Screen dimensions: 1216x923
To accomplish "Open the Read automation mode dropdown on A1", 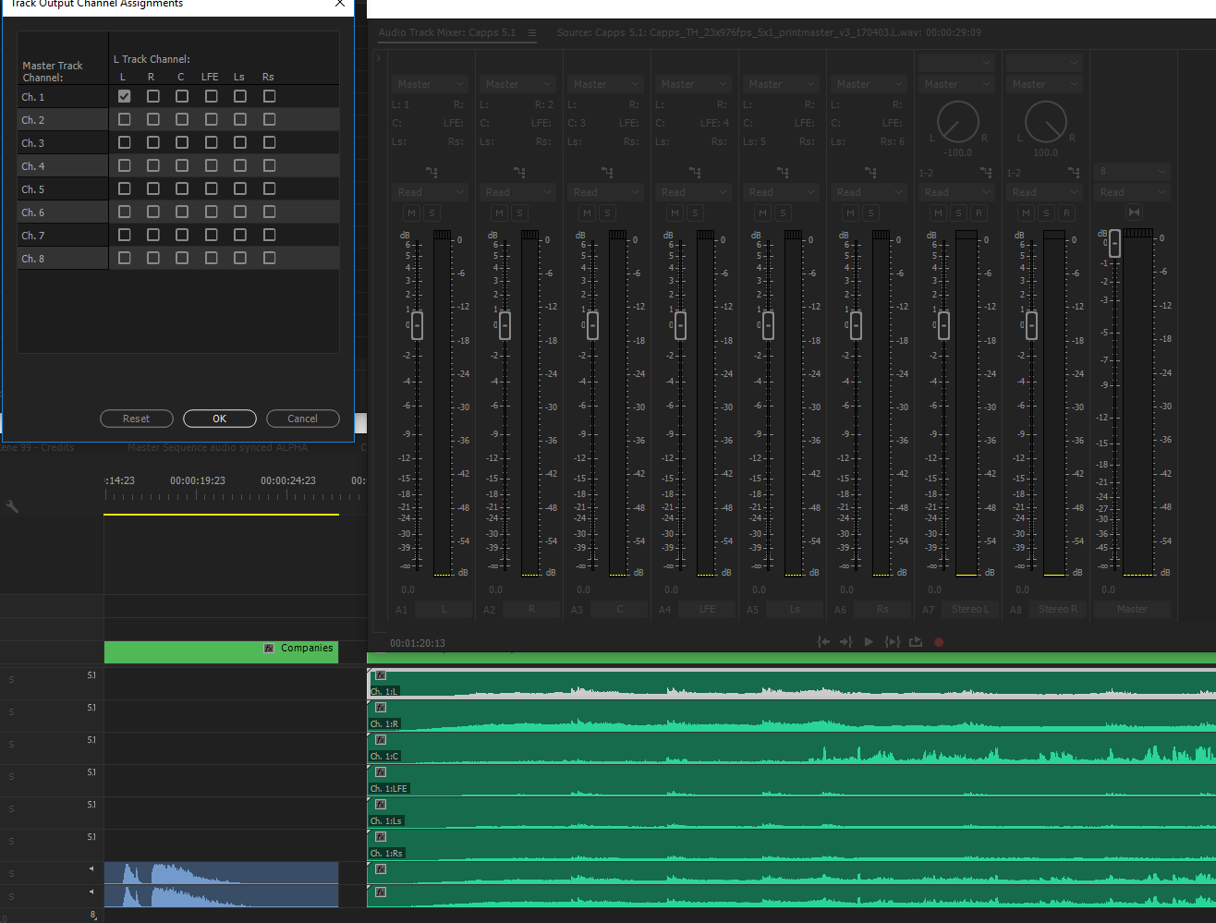I will click(429, 192).
